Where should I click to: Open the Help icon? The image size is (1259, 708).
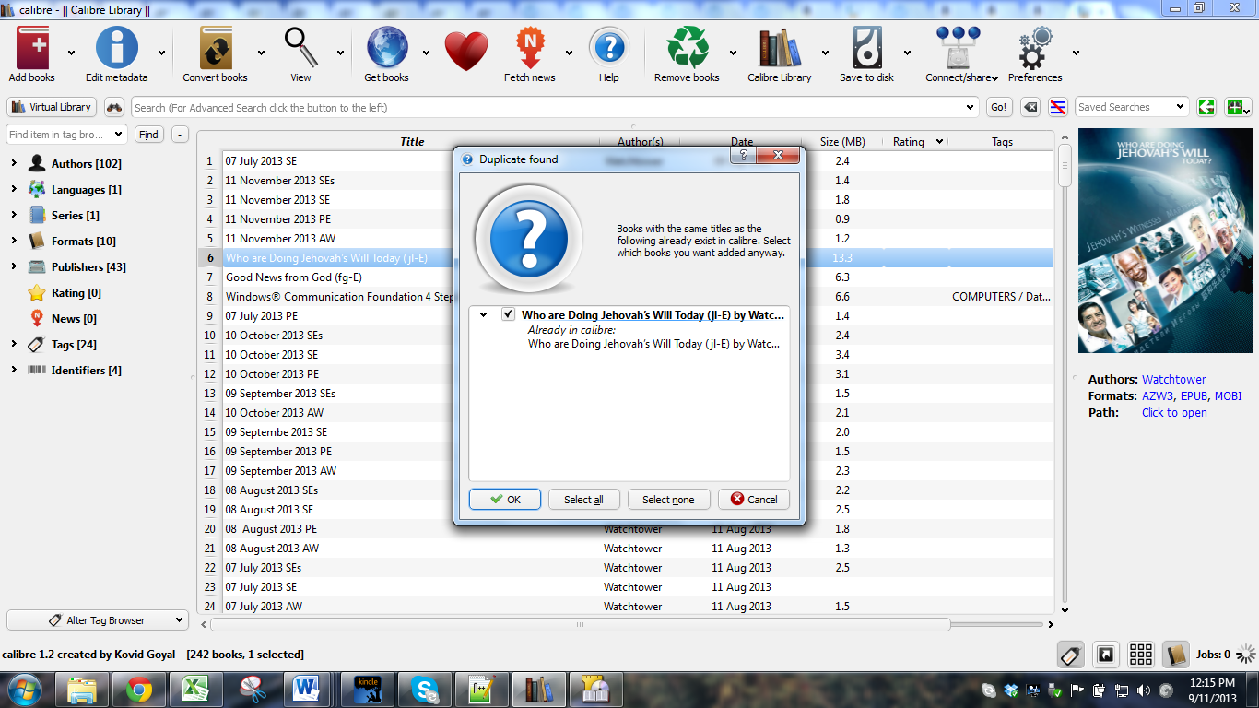[x=608, y=48]
